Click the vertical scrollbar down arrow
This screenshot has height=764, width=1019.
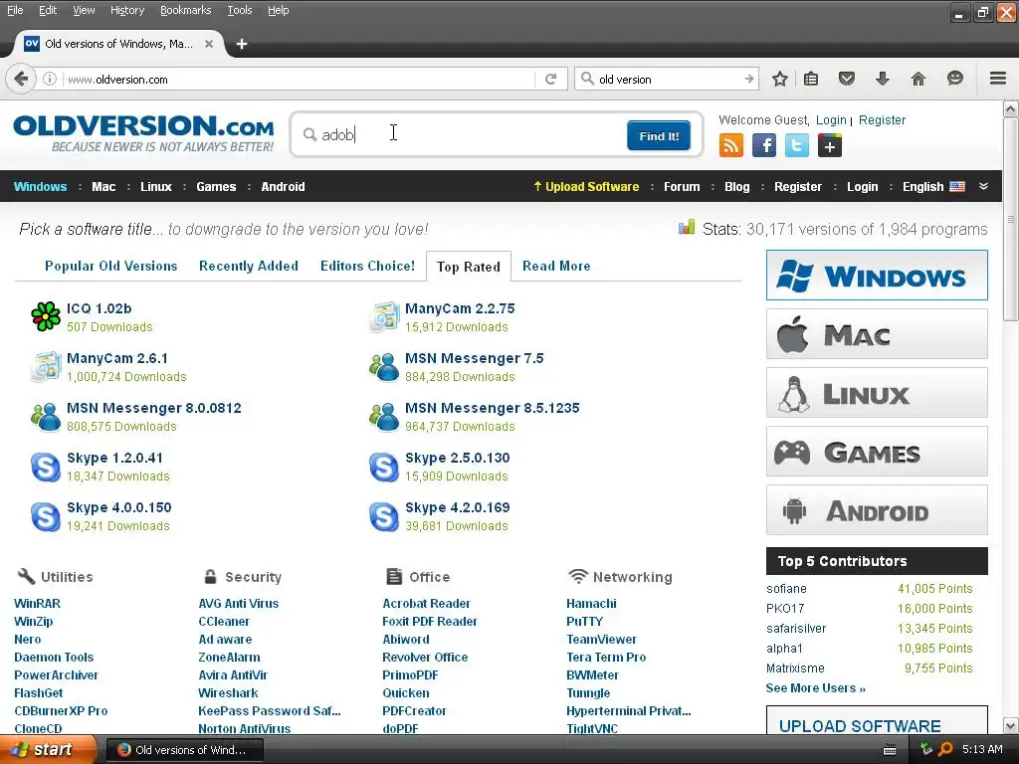[x=1011, y=725]
